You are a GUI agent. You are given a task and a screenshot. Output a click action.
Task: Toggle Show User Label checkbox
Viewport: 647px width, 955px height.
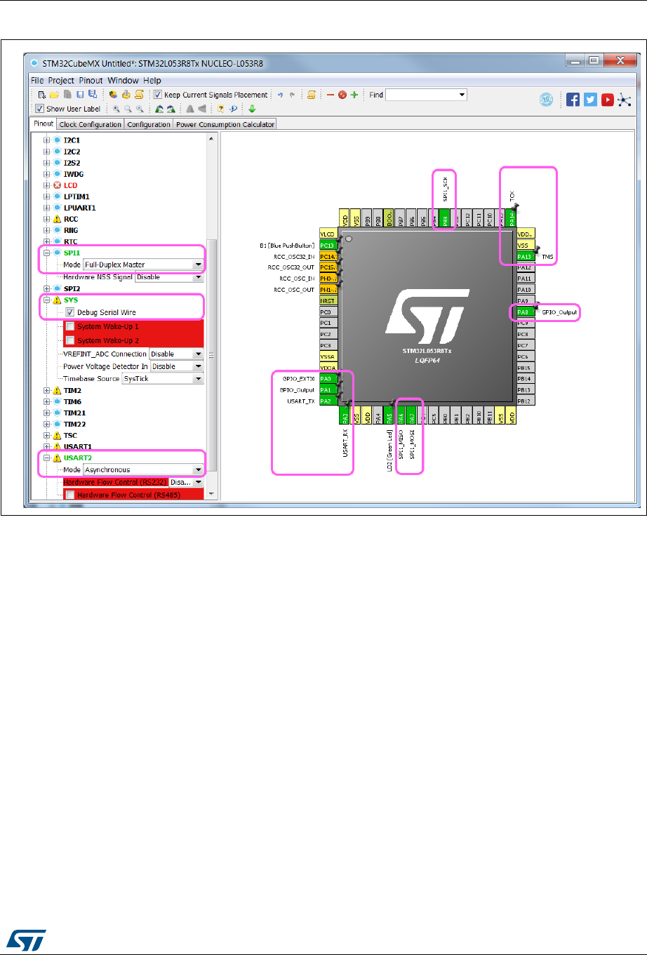pyautogui.click(x=39, y=109)
